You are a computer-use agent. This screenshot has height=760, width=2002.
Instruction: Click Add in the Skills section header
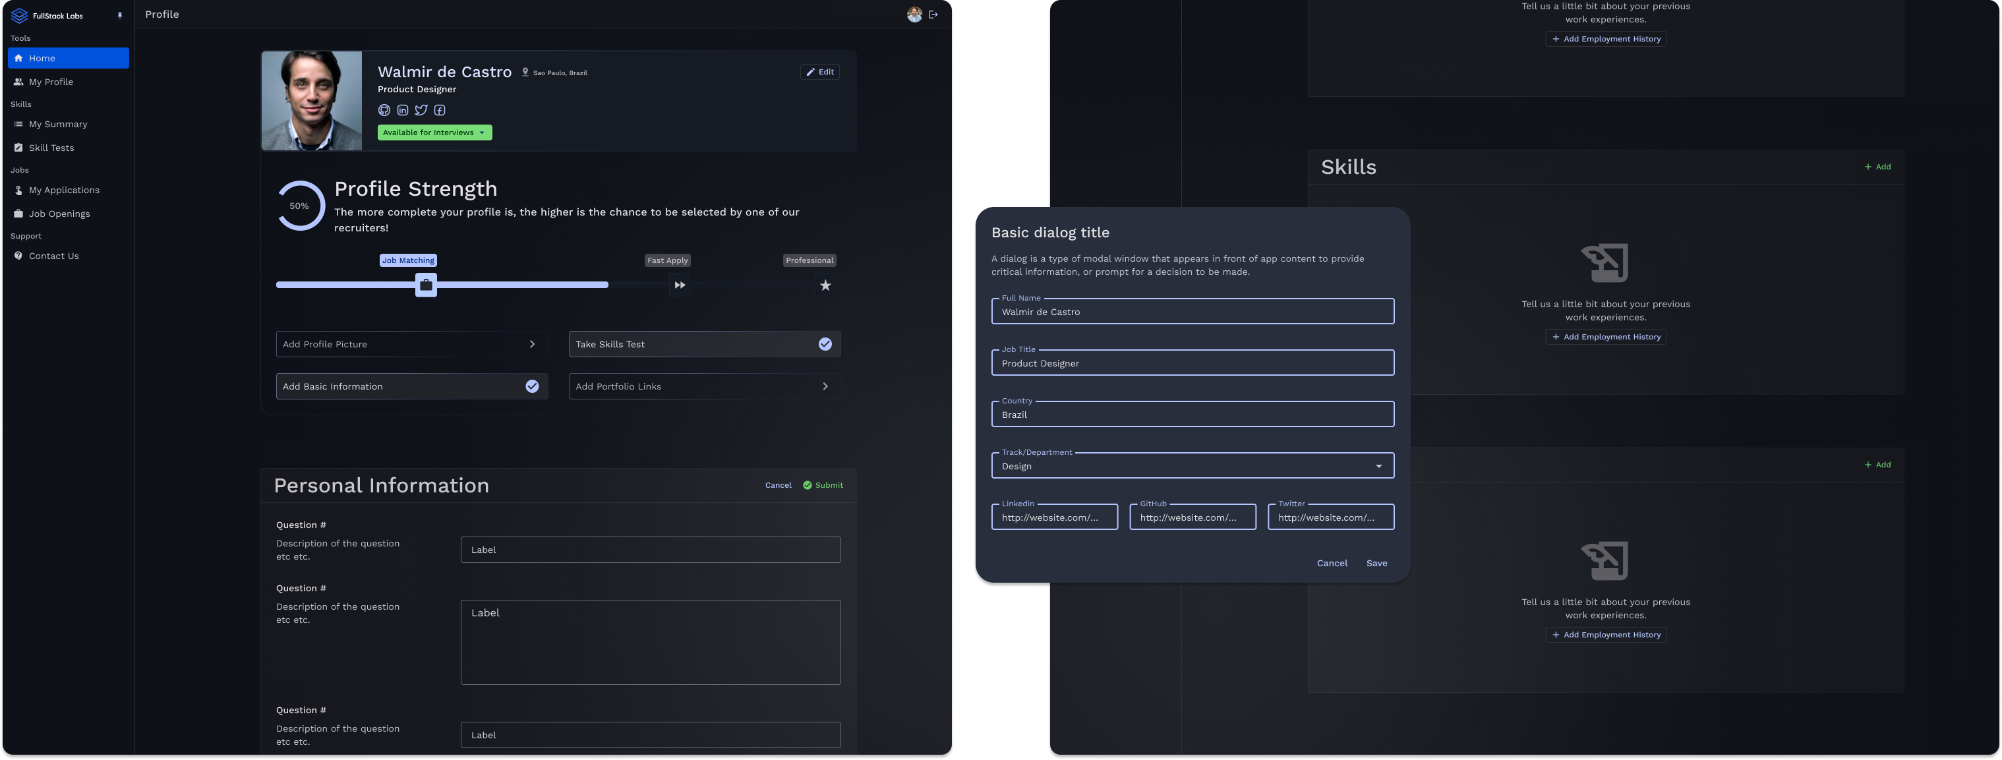tap(1877, 167)
